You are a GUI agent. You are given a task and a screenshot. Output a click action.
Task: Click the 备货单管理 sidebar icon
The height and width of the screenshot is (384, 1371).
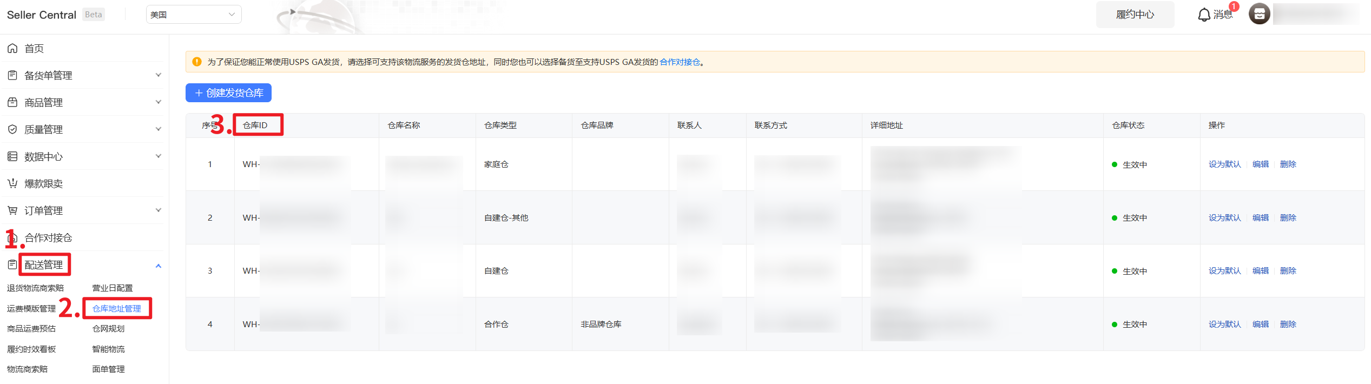point(12,76)
